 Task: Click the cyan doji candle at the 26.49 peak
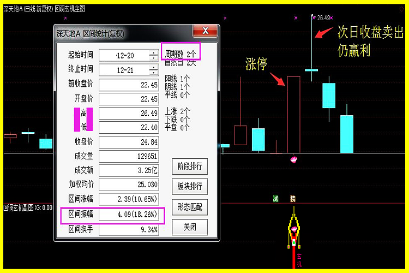click(311, 70)
